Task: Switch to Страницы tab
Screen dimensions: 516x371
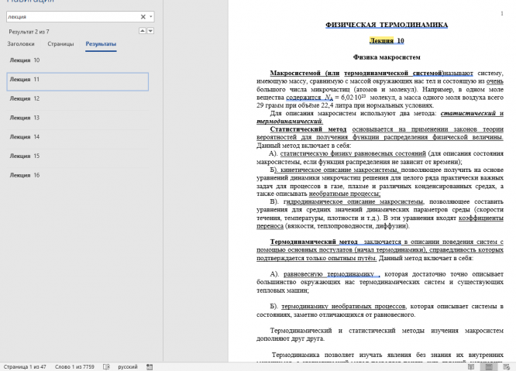Action: click(60, 43)
